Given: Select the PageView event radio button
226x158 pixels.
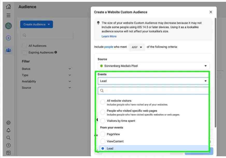Looking at the screenshot, I should (x=103, y=134).
